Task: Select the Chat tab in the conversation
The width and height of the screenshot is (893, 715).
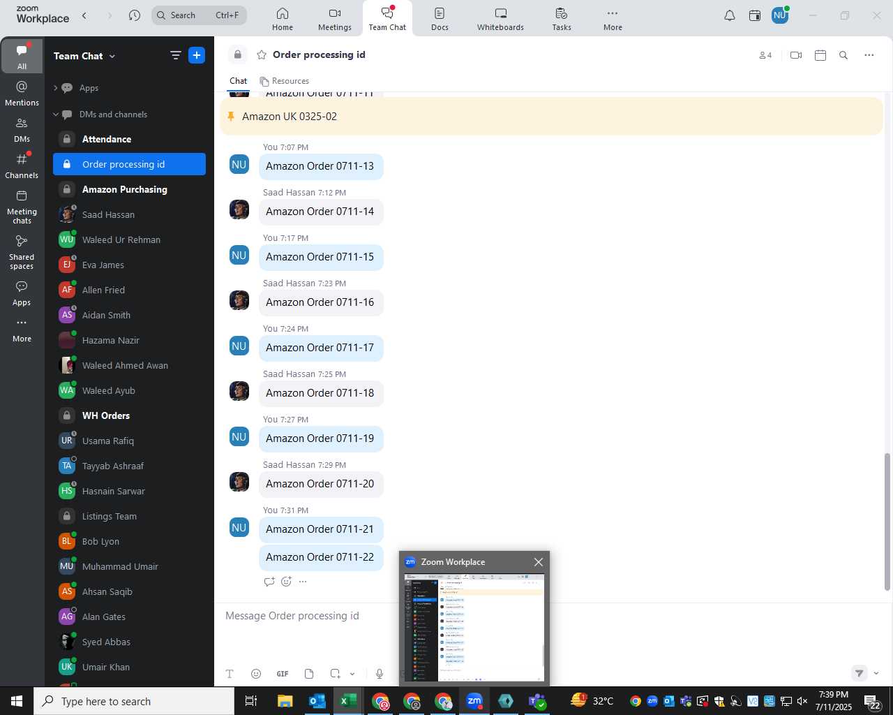Action: point(239,81)
